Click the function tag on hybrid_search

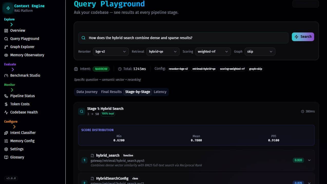pyautogui.click(x=128, y=155)
